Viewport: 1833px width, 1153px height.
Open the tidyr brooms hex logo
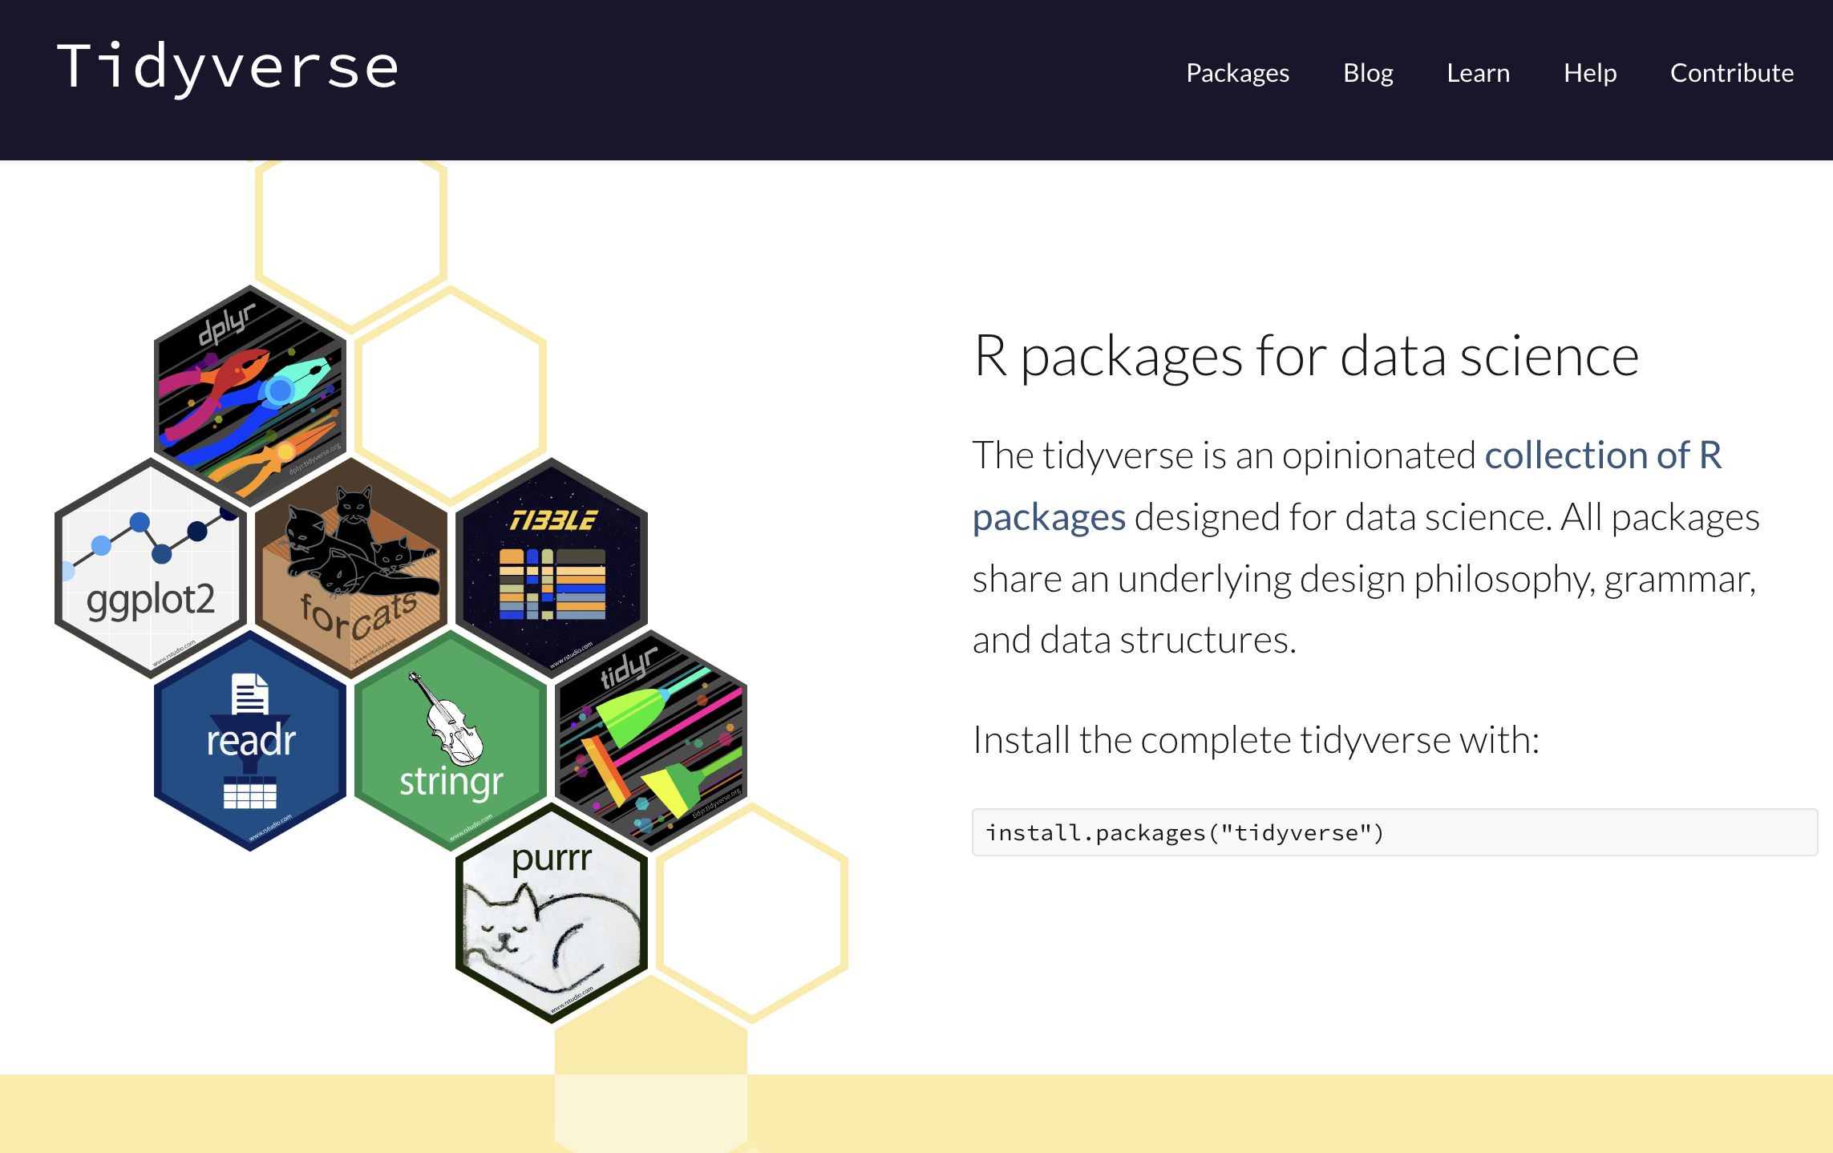click(x=651, y=740)
